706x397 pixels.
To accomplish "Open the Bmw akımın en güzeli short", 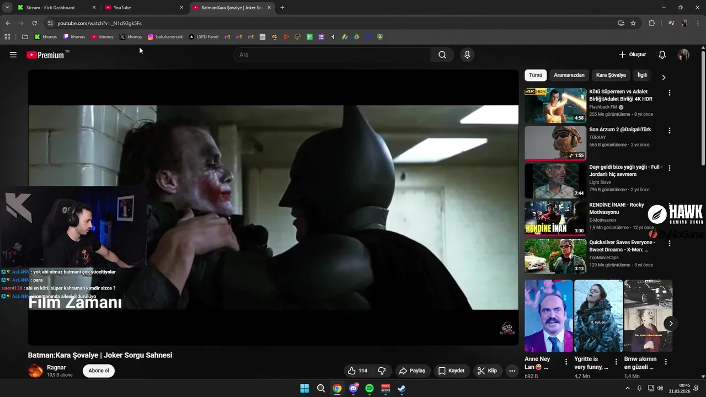I will point(648,316).
